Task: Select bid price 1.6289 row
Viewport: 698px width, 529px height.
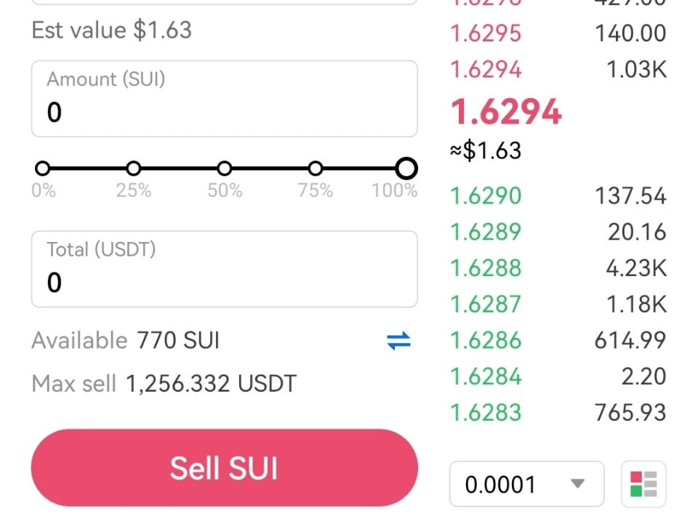Action: (558, 232)
